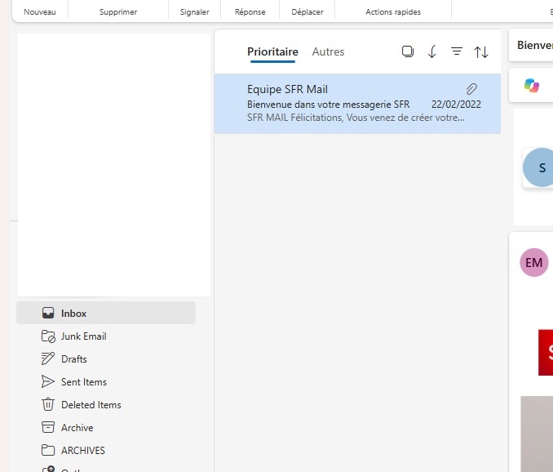Open the sort order arrows icon

pos(481,52)
